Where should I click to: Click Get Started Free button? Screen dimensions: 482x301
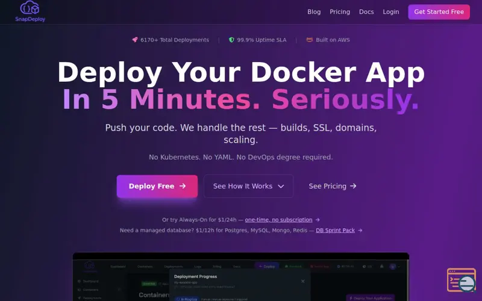[x=439, y=12]
